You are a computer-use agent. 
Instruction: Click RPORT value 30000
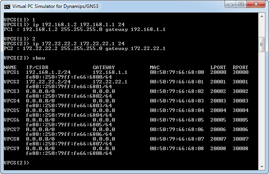pyautogui.click(x=240, y=72)
